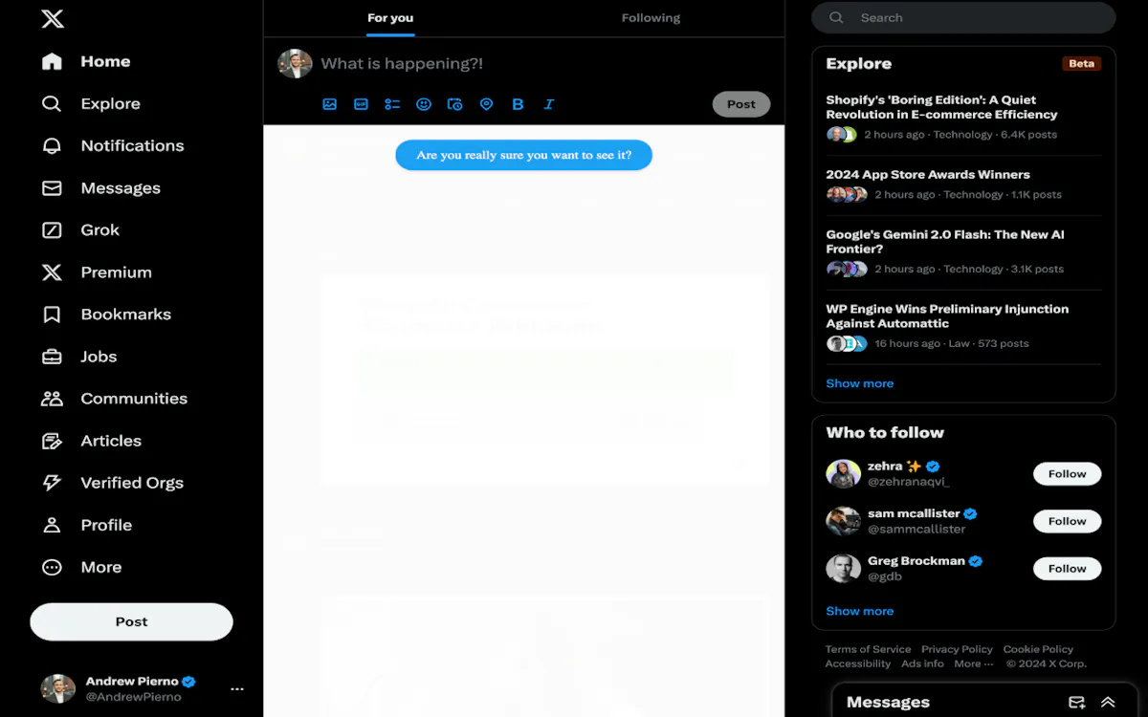1148x717 pixels.
Task: Open Bookmarks via the bookmark icon
Action: coord(52,315)
